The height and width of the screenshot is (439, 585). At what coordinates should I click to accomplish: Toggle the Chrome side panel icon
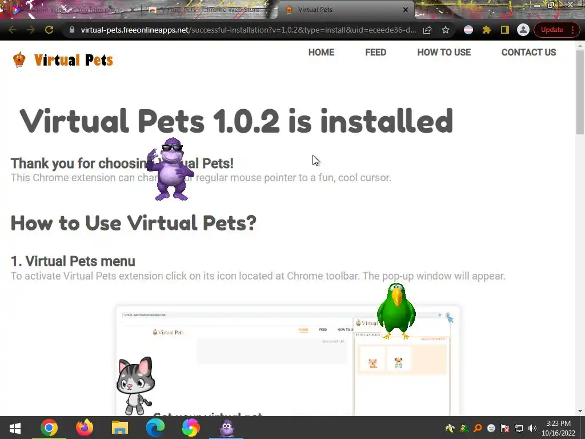[x=505, y=30]
